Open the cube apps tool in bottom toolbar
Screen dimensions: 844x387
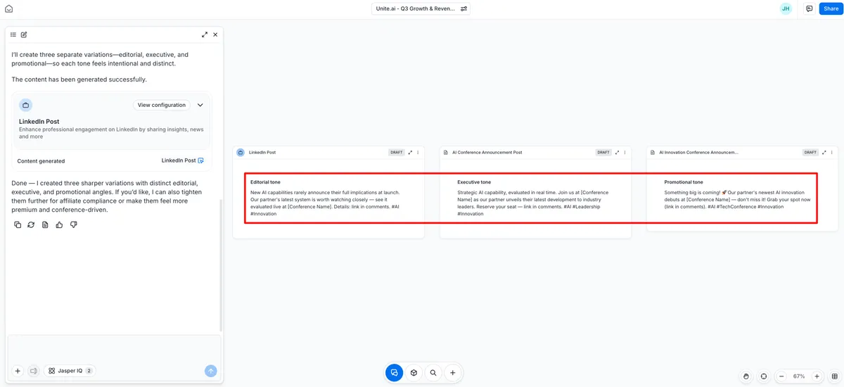tap(414, 373)
